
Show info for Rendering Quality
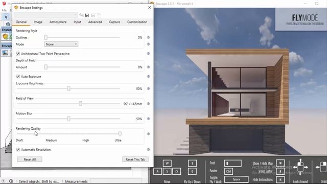148,134
